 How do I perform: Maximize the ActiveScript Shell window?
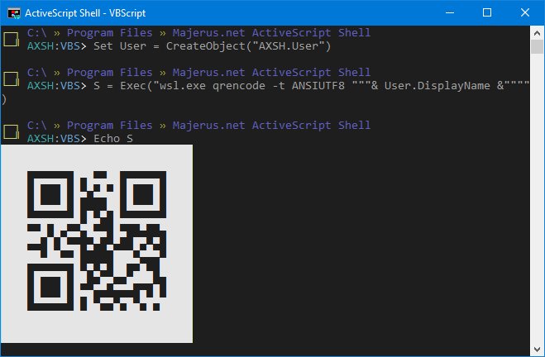coord(487,13)
